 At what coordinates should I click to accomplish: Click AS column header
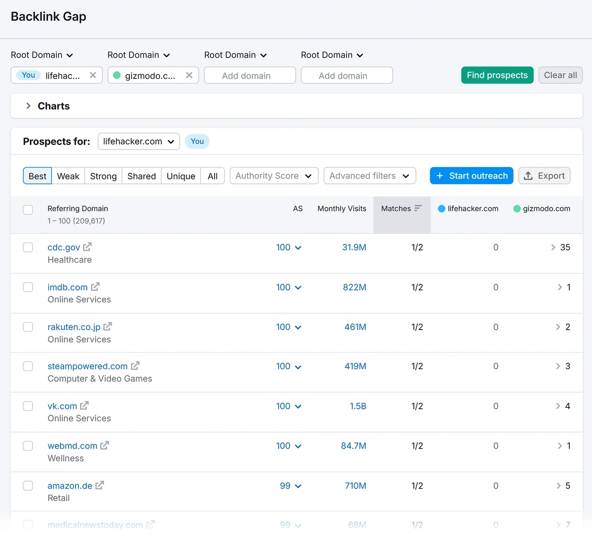pos(297,208)
